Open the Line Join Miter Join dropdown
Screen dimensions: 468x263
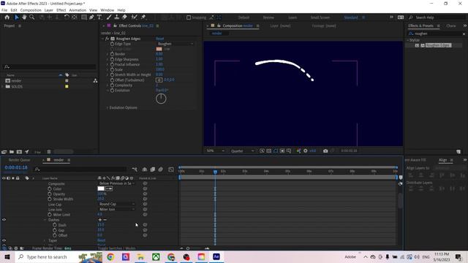point(117,210)
